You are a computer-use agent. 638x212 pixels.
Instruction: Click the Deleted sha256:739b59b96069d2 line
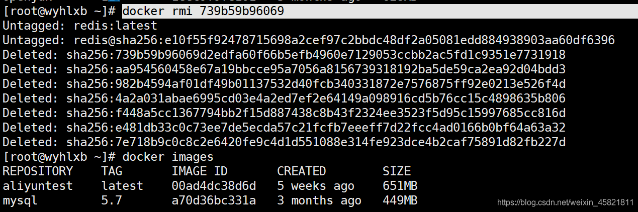coord(284,55)
